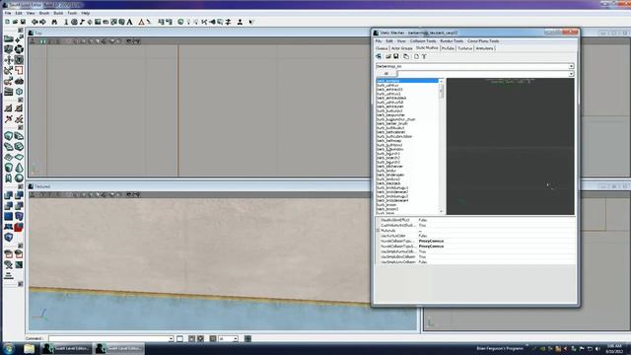Open Collision Tools menu in browser window

pyautogui.click(x=423, y=41)
